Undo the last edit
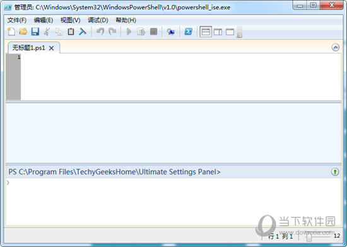347x247 pixels. tap(100, 32)
